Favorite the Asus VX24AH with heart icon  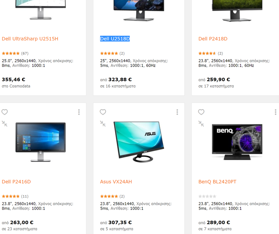[103, 112]
